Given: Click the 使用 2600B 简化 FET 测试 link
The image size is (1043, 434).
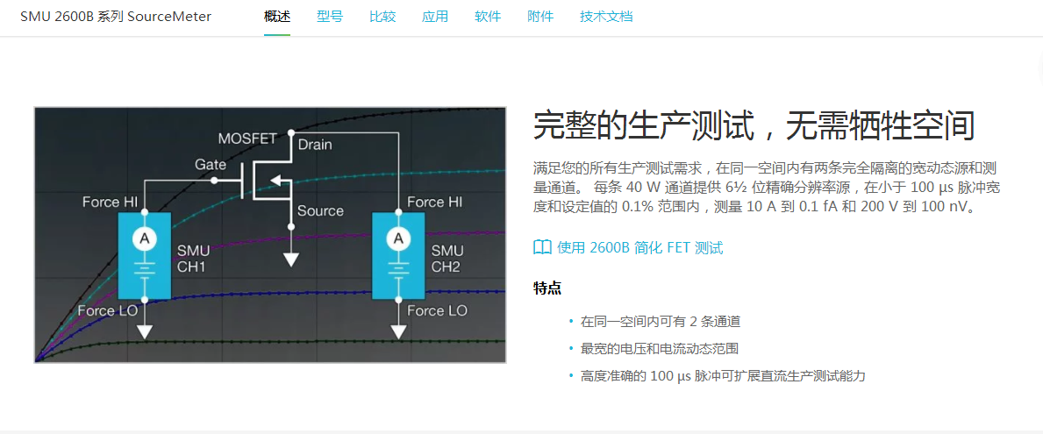Looking at the screenshot, I should (639, 248).
